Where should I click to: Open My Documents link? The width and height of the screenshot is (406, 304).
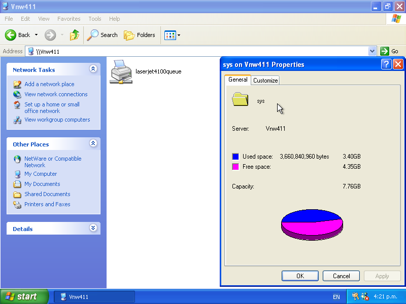[42, 184]
